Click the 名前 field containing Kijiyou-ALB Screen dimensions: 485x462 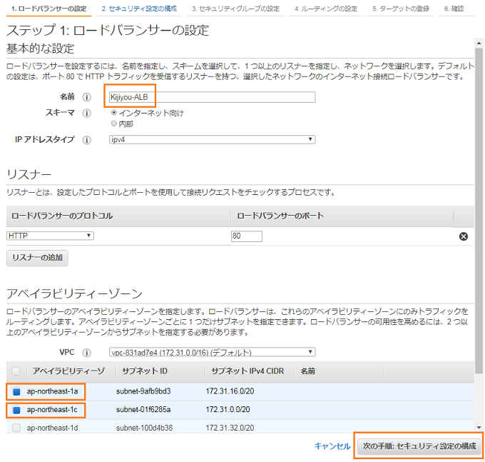213,97
